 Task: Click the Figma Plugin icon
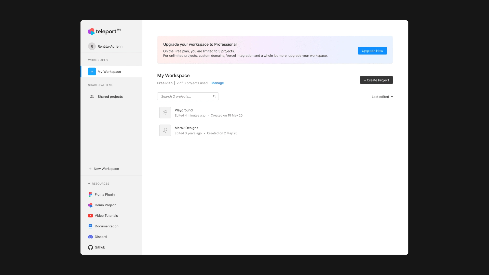(x=90, y=195)
